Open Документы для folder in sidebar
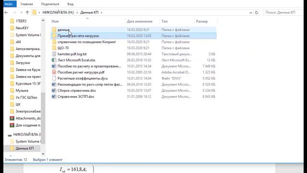 [28, 56]
